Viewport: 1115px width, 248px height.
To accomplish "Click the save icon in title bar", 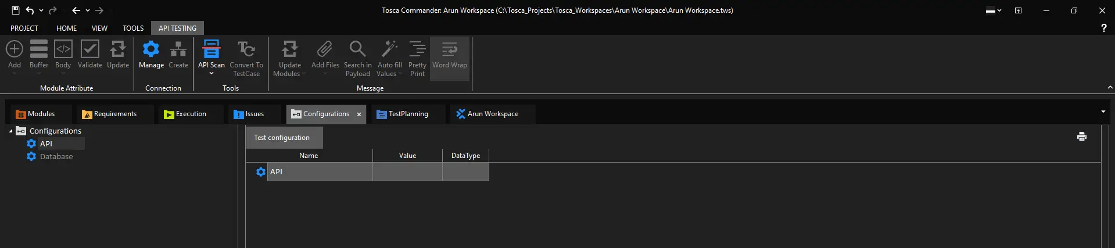I will tap(16, 10).
